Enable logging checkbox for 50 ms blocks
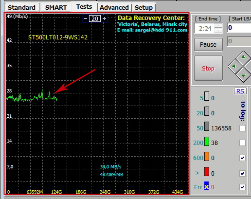 (242, 128)
